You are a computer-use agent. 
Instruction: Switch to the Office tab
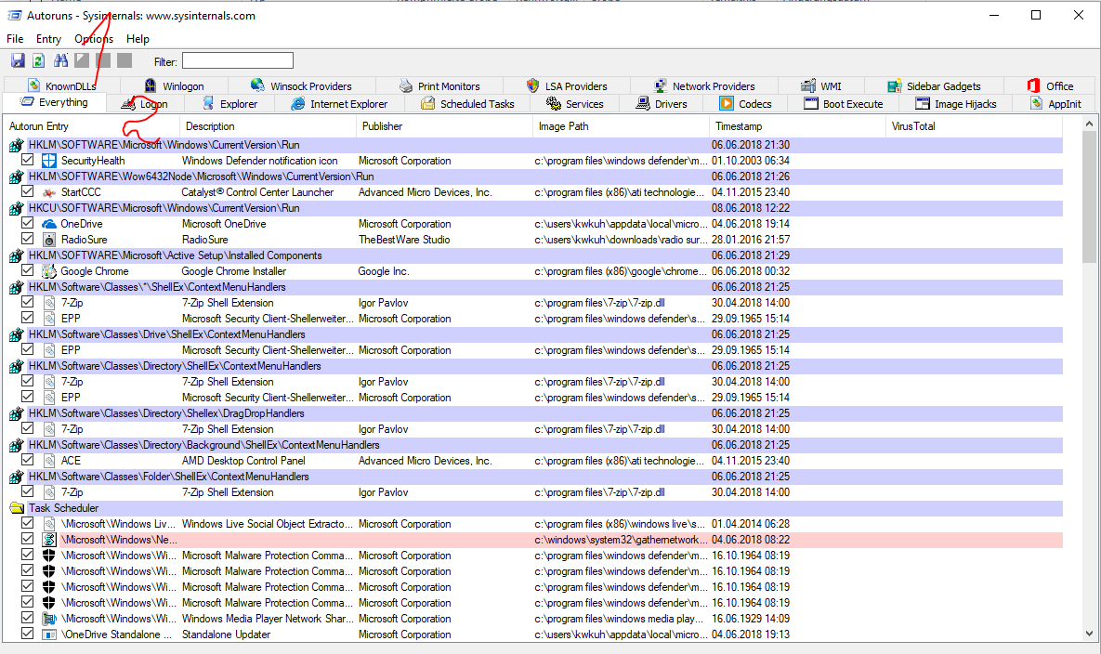[x=1051, y=86]
